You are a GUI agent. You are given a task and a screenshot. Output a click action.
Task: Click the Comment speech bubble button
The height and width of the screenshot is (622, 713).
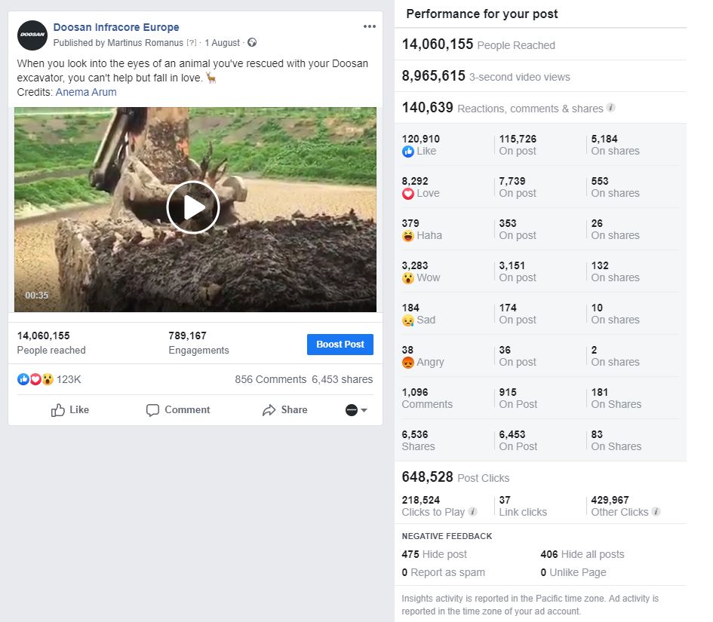coord(178,410)
